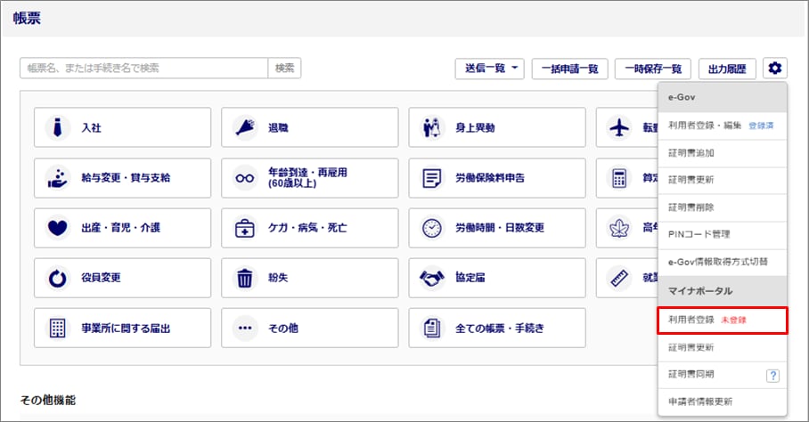Open the clock icon 労働時間・日数変更 category
Viewport: 809px width, 422px height.
tap(432, 228)
